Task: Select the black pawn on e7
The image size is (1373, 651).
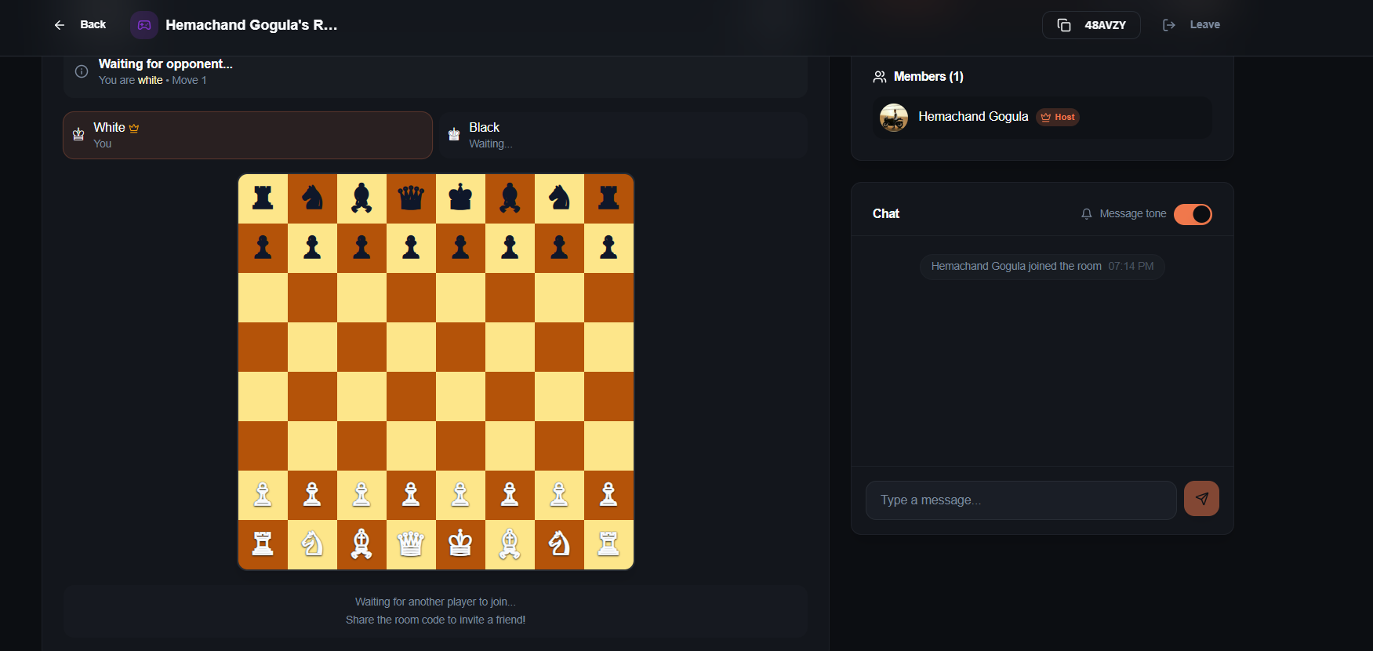Action: coord(460,248)
